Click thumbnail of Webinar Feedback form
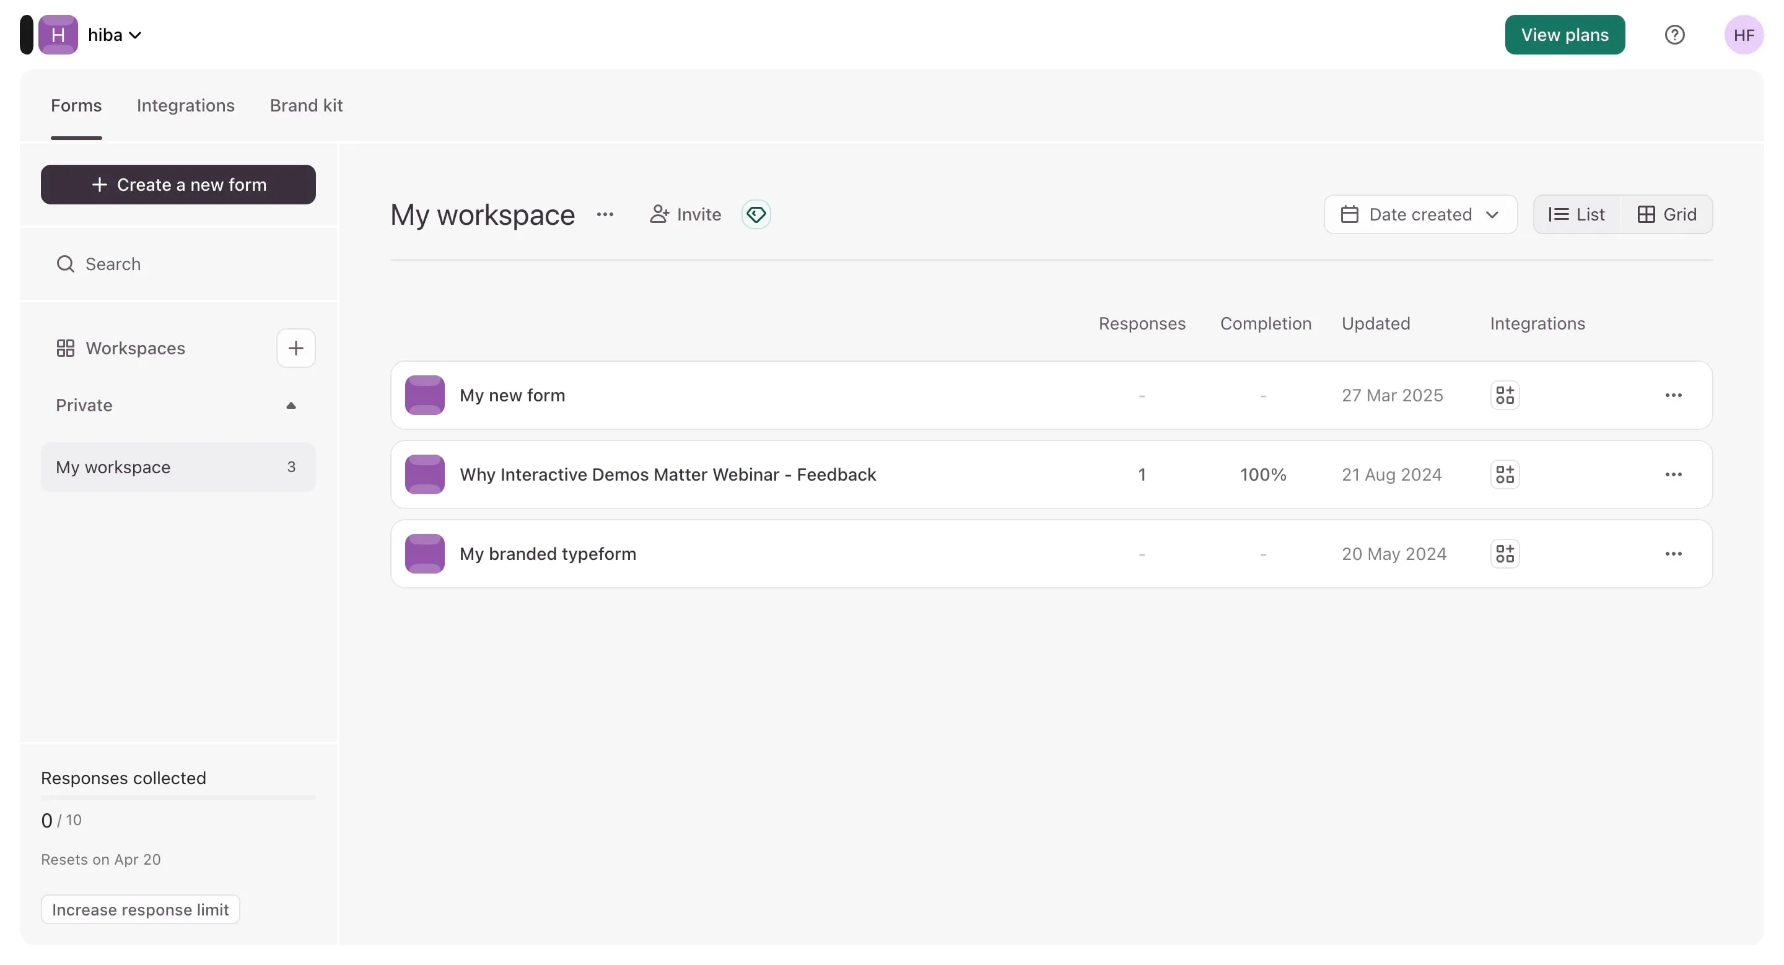1784x965 pixels. (x=424, y=475)
